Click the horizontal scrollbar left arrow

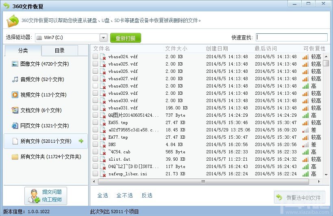click(94, 181)
